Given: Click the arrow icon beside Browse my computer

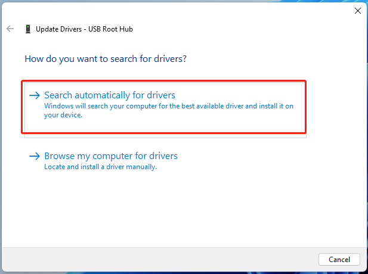Looking at the screenshot, I should tap(35, 156).
